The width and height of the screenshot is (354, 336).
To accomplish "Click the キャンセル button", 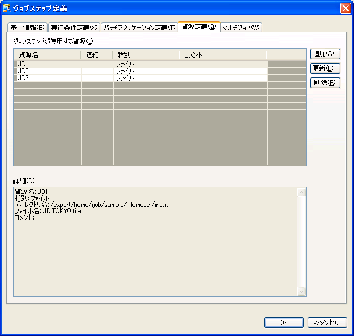I will [x=327, y=323].
